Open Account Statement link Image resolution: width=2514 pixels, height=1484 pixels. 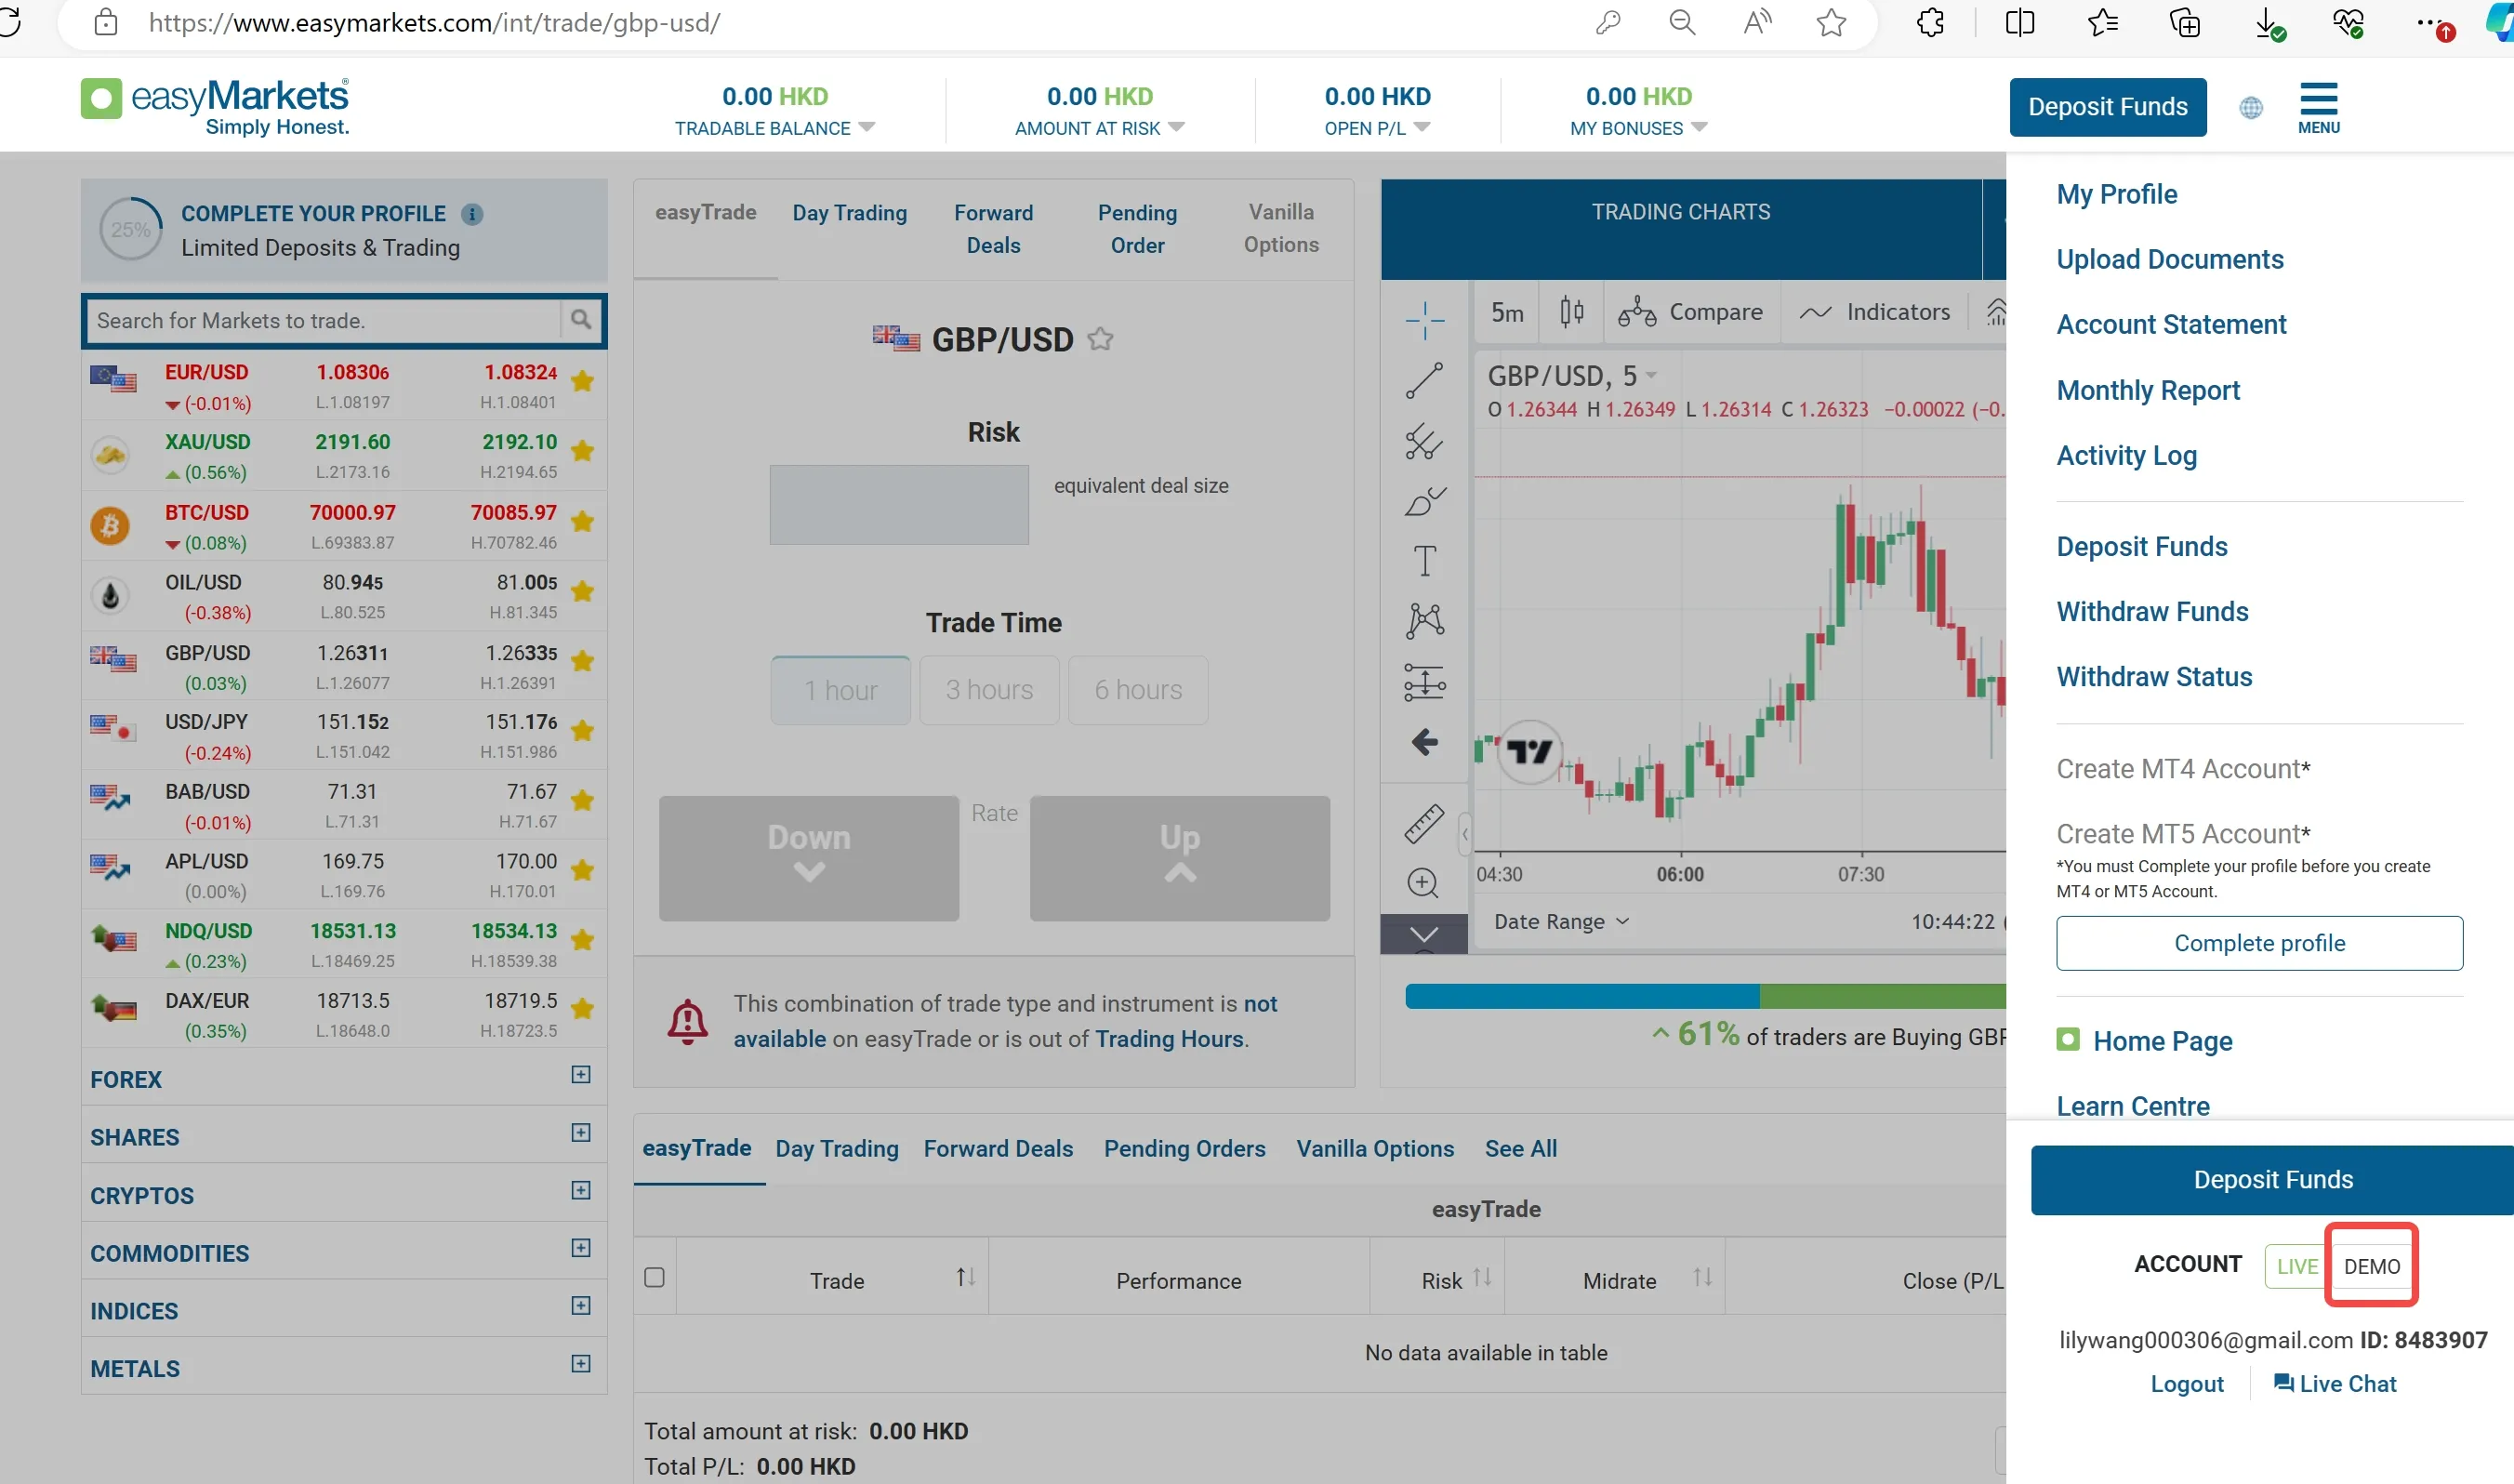pos(2170,324)
